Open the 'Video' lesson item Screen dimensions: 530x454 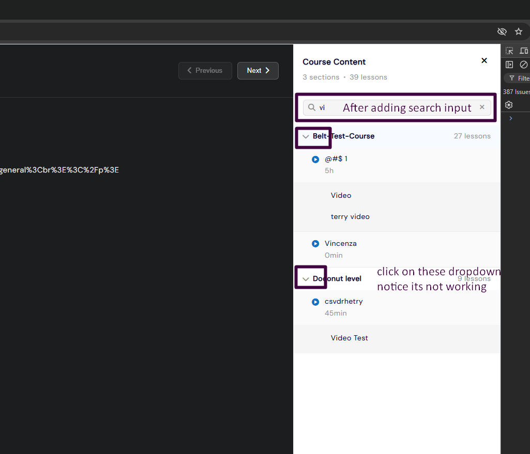tap(341, 195)
